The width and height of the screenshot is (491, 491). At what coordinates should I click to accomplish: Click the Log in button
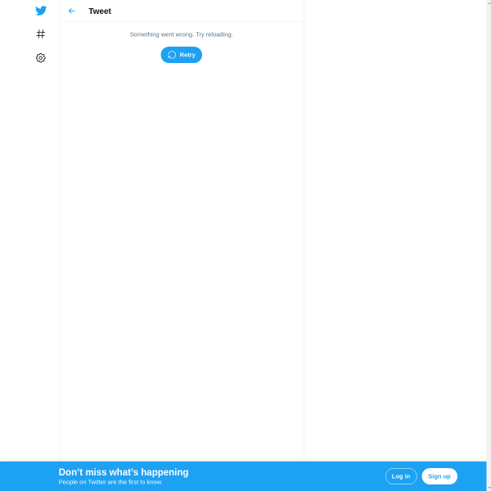pyautogui.click(x=401, y=476)
